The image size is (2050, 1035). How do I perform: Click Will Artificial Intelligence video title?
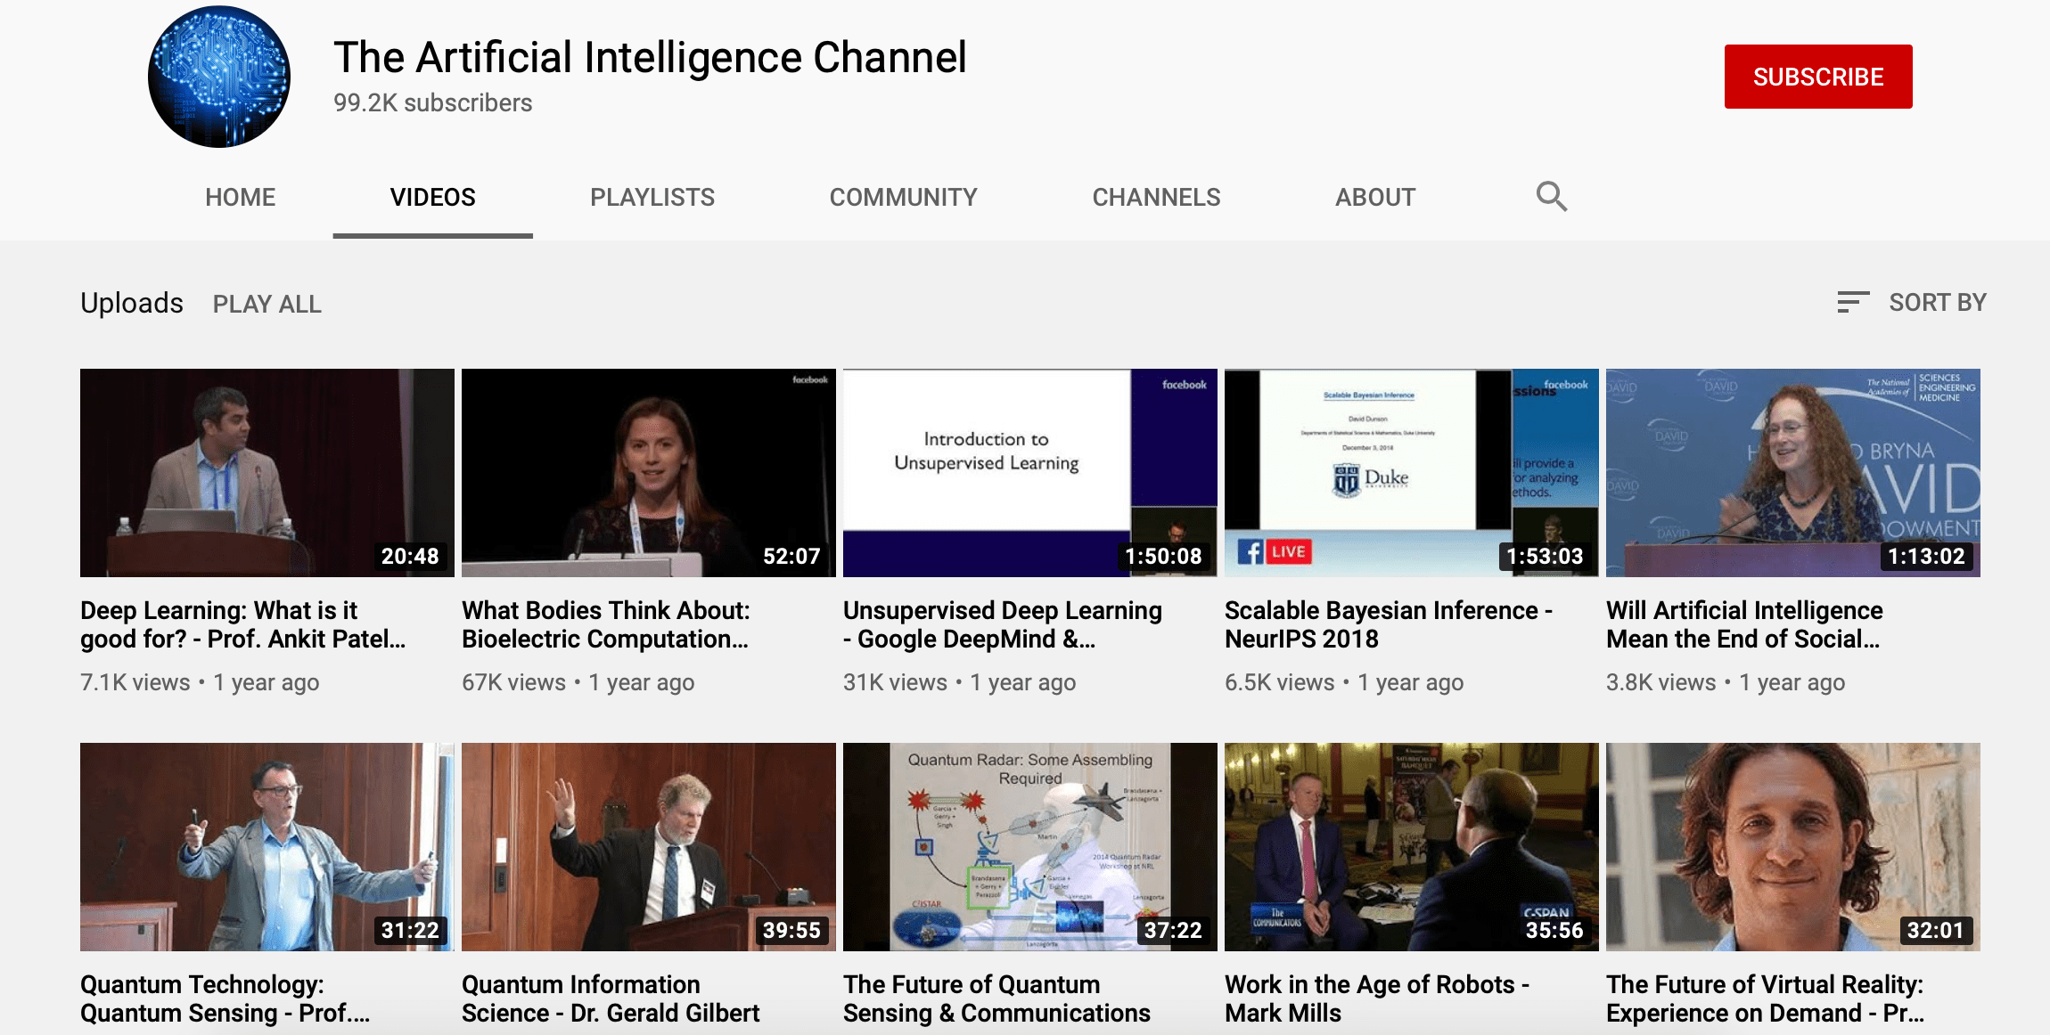click(x=1743, y=624)
